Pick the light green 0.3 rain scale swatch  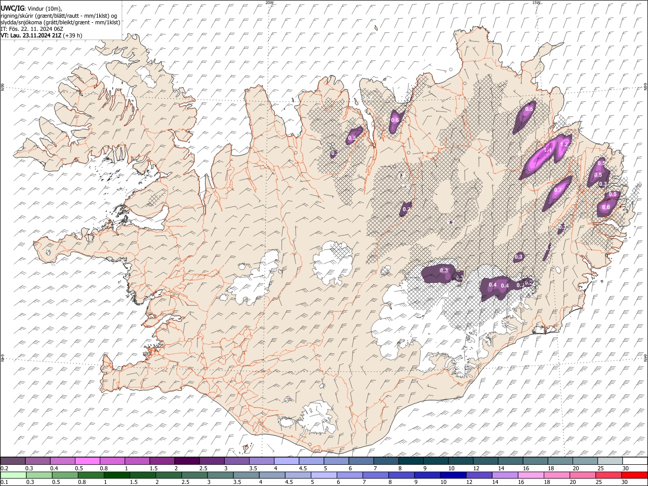(x=39, y=475)
